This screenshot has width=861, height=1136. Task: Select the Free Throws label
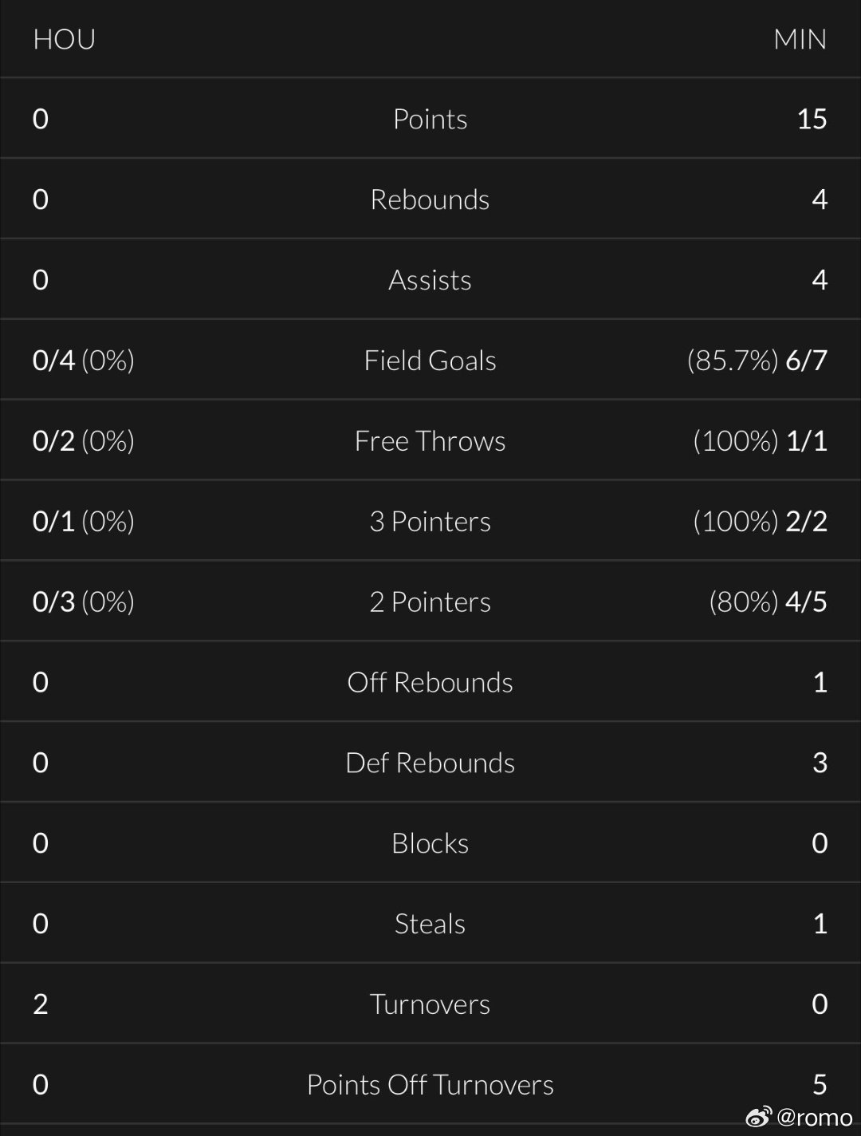pyautogui.click(x=430, y=441)
